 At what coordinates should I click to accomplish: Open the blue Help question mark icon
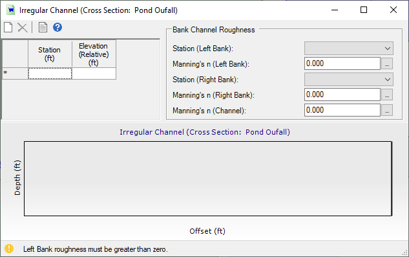58,27
